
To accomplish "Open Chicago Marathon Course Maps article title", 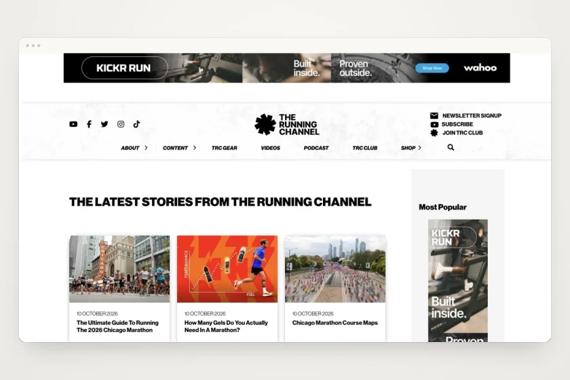I will click(335, 322).
